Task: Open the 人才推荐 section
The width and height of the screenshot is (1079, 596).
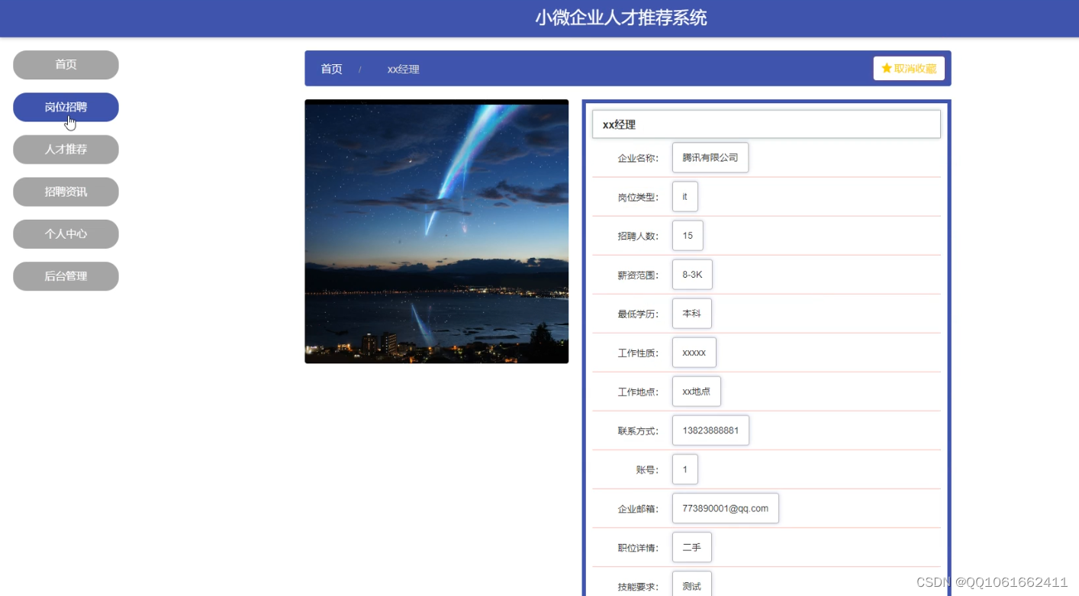Action: coord(66,149)
